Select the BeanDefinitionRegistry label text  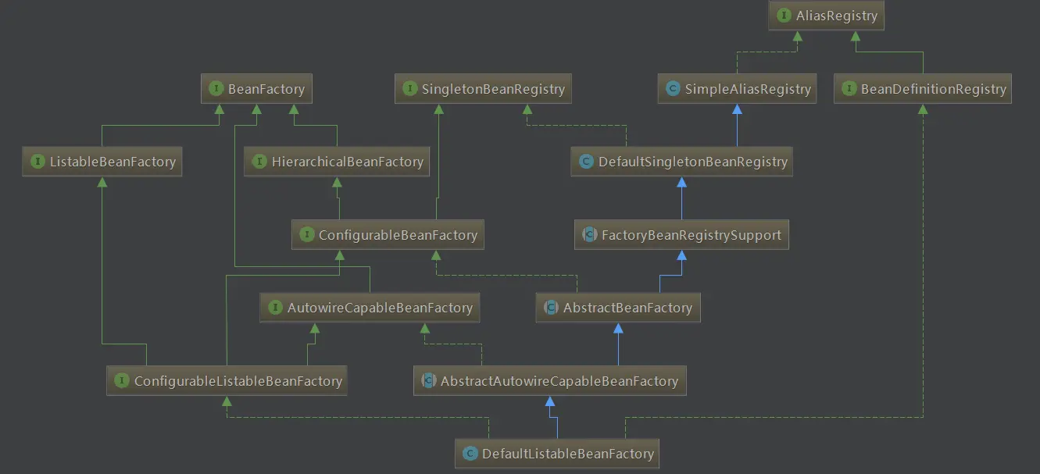click(934, 89)
